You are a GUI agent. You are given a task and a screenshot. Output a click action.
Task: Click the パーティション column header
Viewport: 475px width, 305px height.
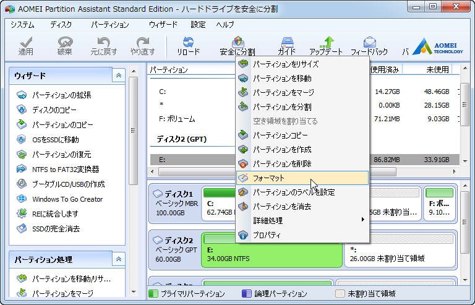click(x=169, y=70)
